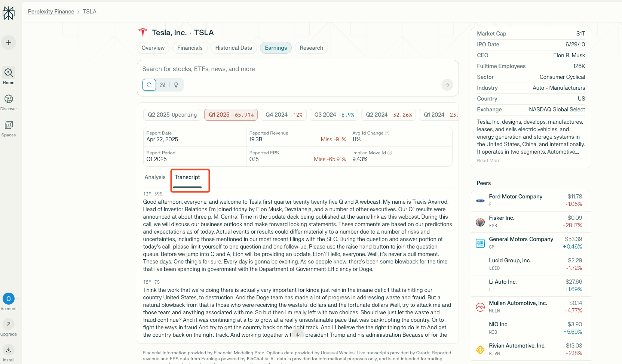This screenshot has width=622, height=364.
Task: Open the FinChat.io link in footer
Action: click(x=258, y=359)
